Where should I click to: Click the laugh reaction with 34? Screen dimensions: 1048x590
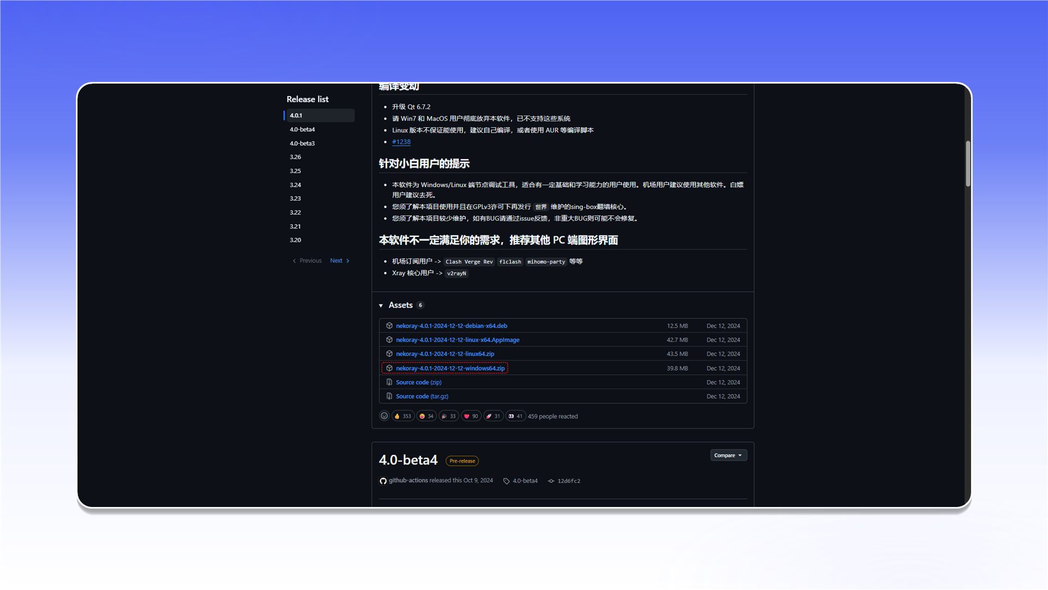(x=426, y=416)
